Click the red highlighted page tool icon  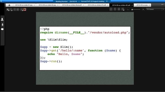[x=25, y=9]
